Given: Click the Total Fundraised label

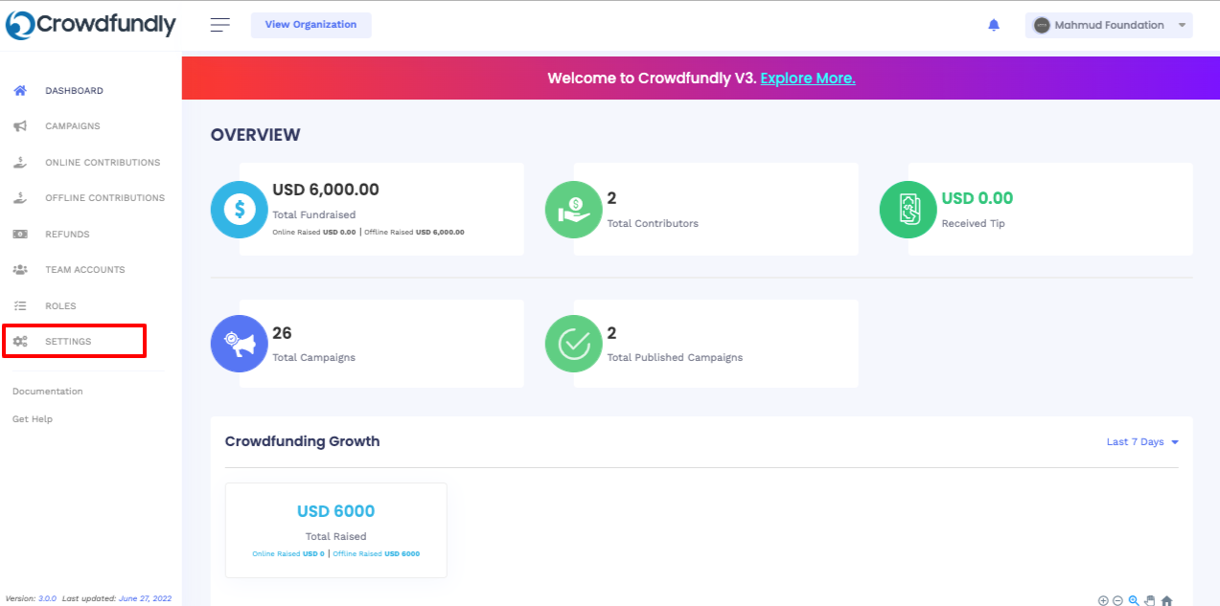Looking at the screenshot, I should (x=313, y=214).
